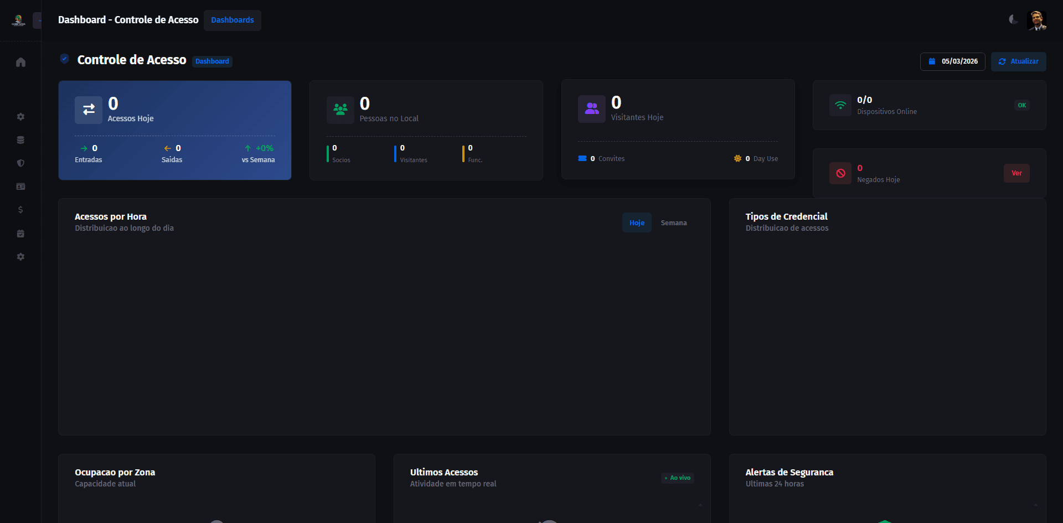
Task: Click the red blocked Negados Hoje icon
Action: (x=840, y=173)
